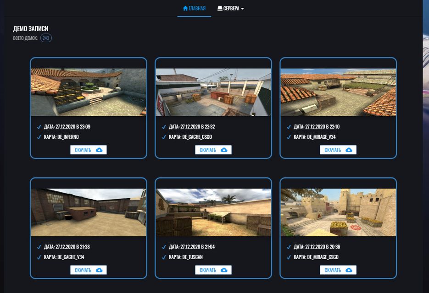Click the ВСЕГО ДЕМОК label
This screenshot has height=293, width=429.
click(x=25, y=38)
